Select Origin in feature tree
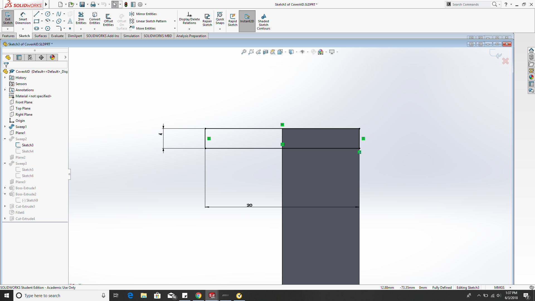Screen dimensions: 535x301 [x=20, y=120]
